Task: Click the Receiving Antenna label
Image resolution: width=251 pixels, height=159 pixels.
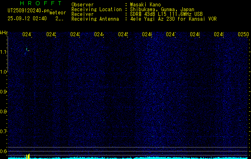Action: click(x=95, y=19)
